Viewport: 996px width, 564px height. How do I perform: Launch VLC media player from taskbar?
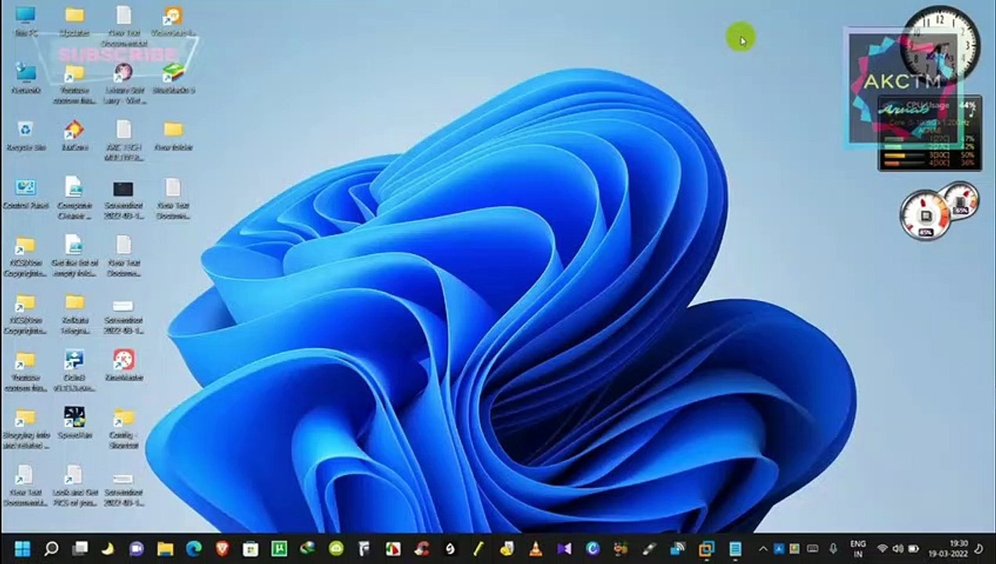[536, 549]
